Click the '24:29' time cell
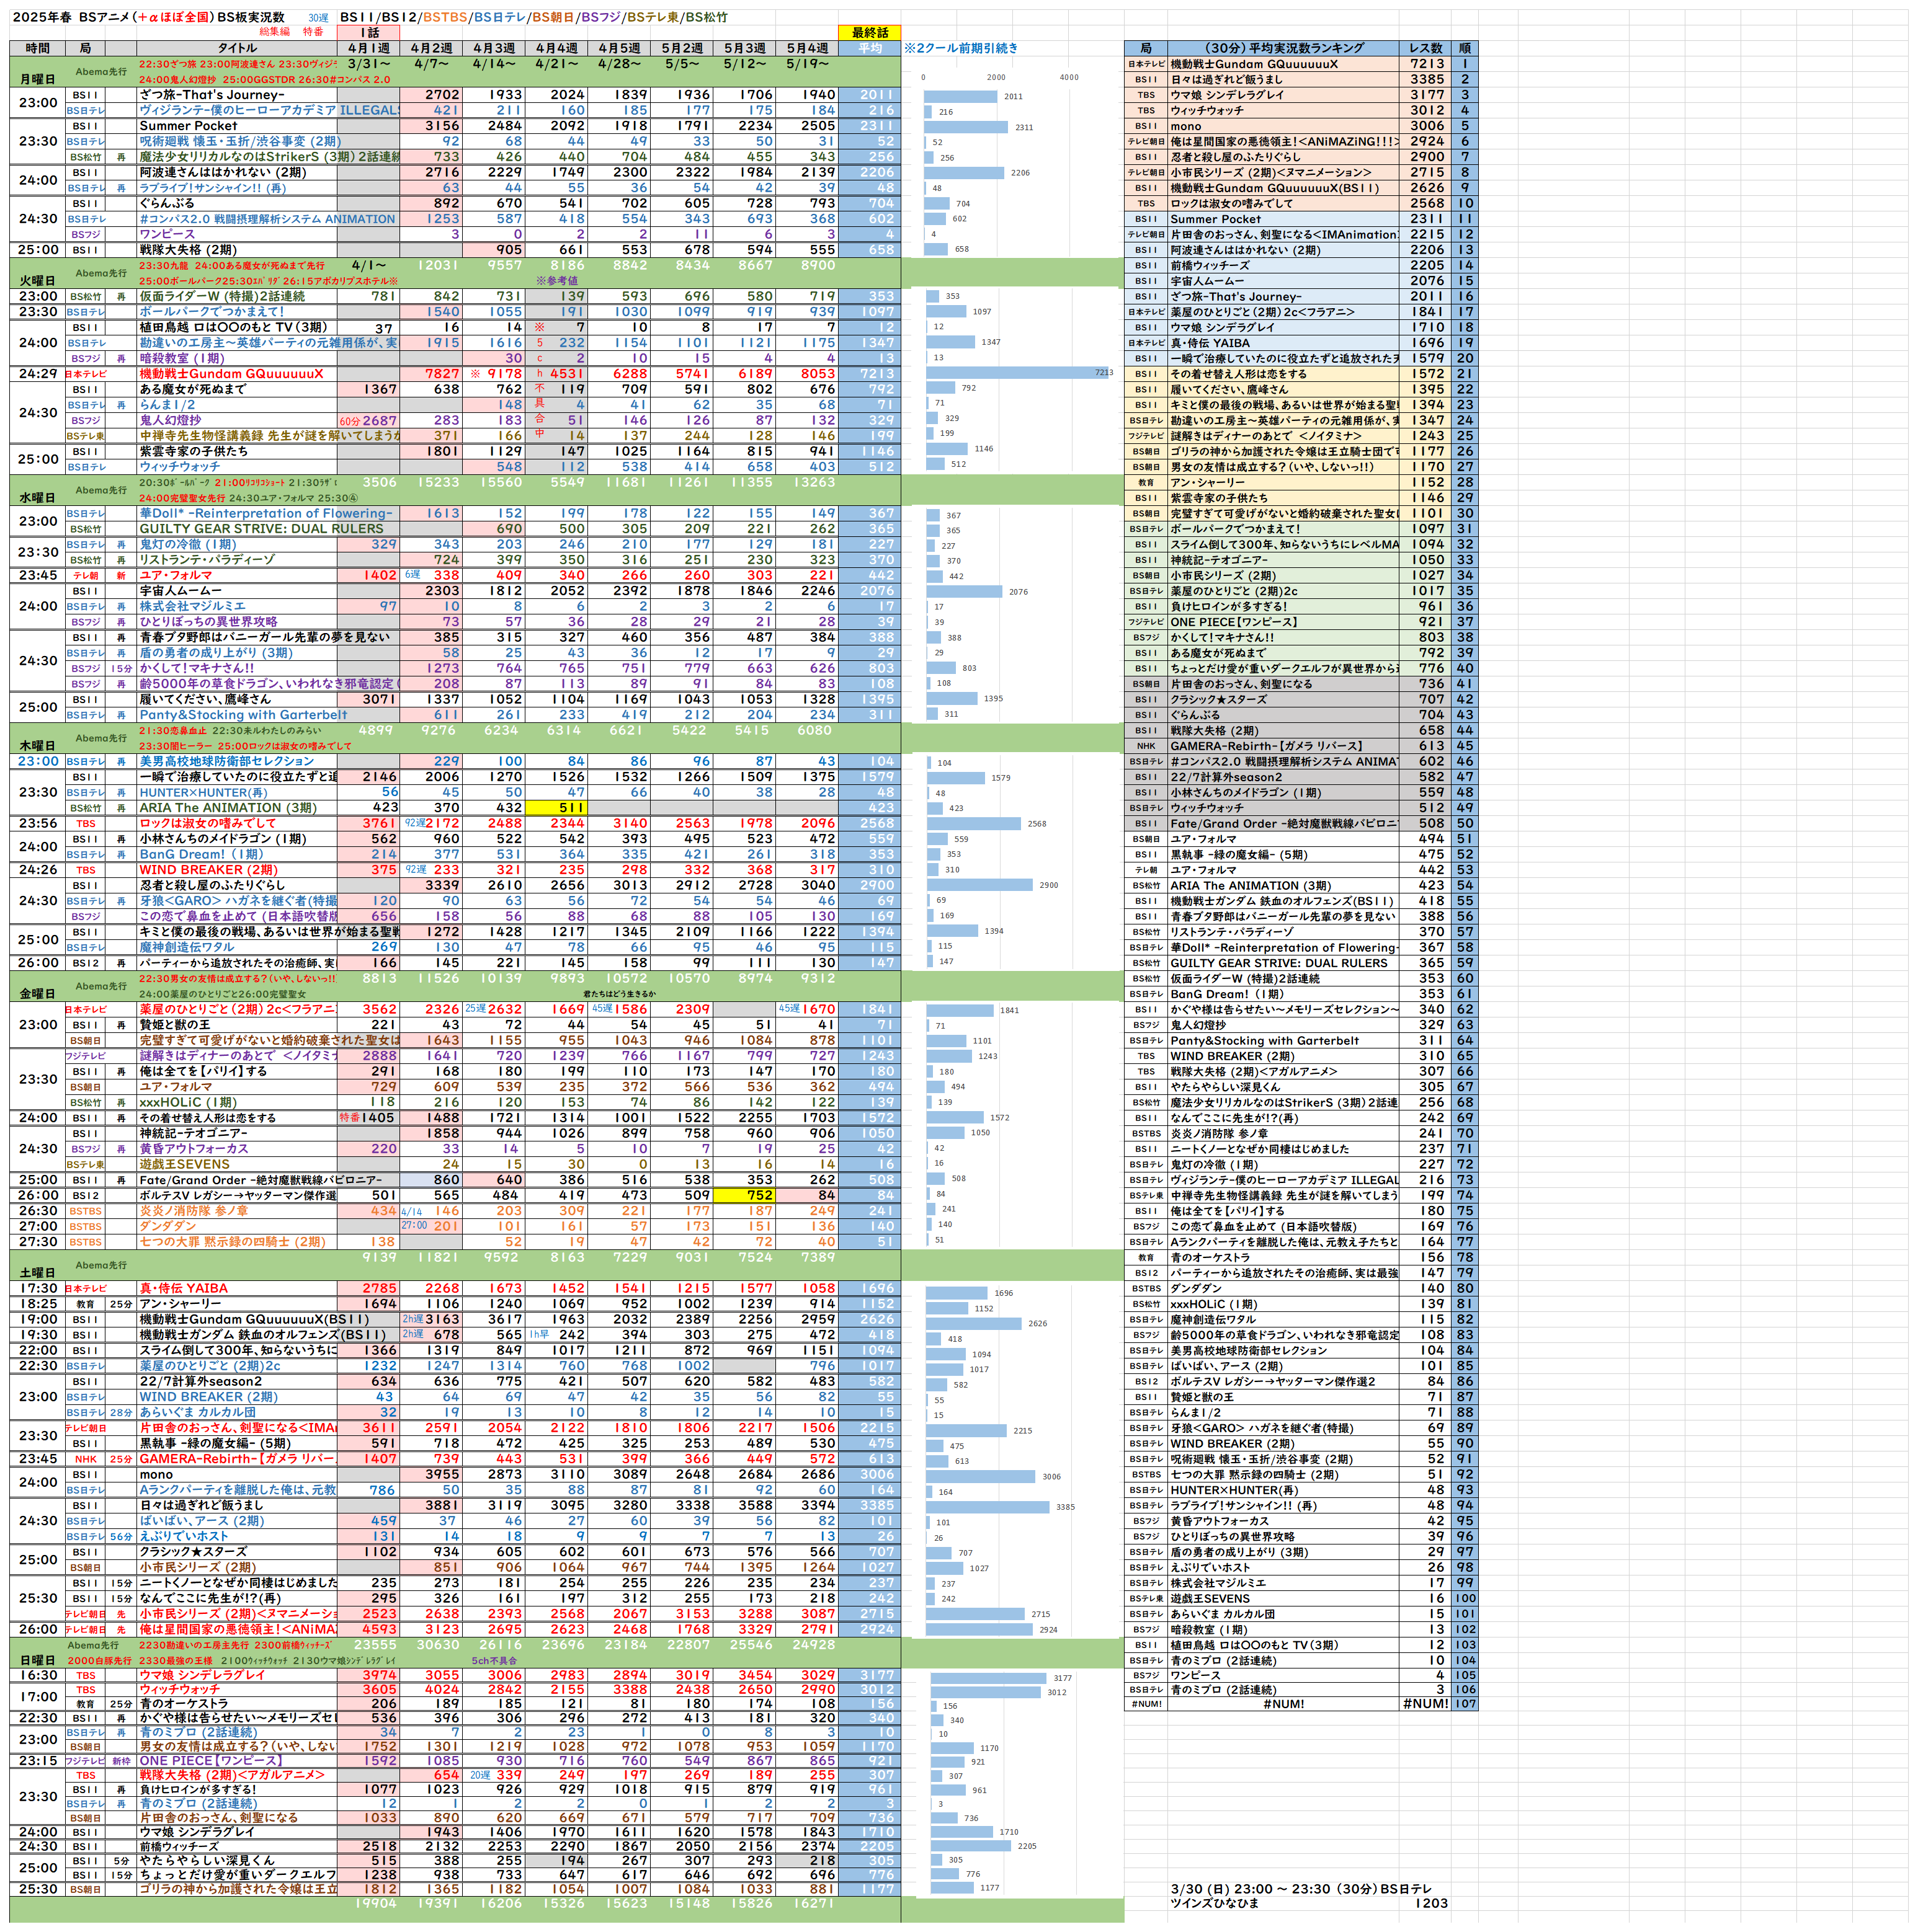1918x1932 pixels. pyautogui.click(x=37, y=374)
